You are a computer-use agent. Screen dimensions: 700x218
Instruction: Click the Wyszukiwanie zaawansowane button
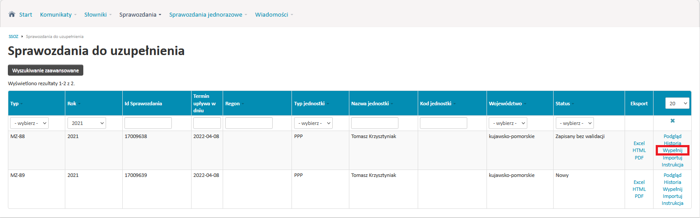[x=46, y=70]
